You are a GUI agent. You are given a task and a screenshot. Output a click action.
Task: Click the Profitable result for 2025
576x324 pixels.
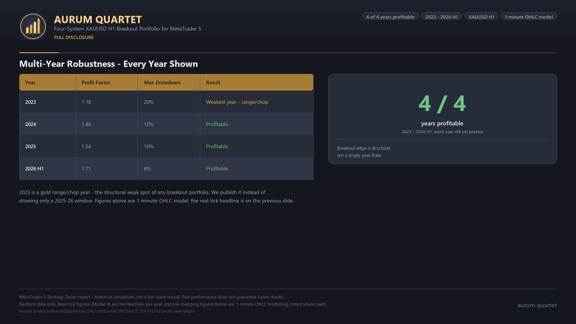coord(217,146)
